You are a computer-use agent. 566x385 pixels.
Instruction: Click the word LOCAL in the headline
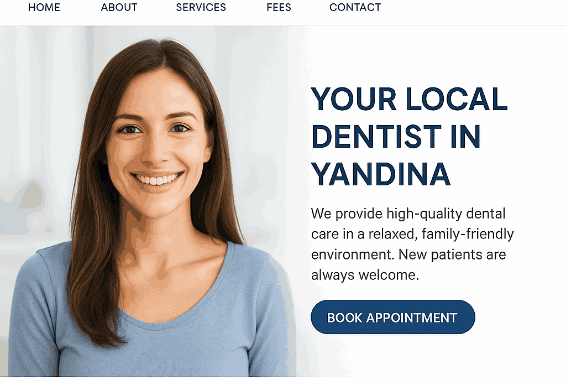pyautogui.click(x=457, y=98)
